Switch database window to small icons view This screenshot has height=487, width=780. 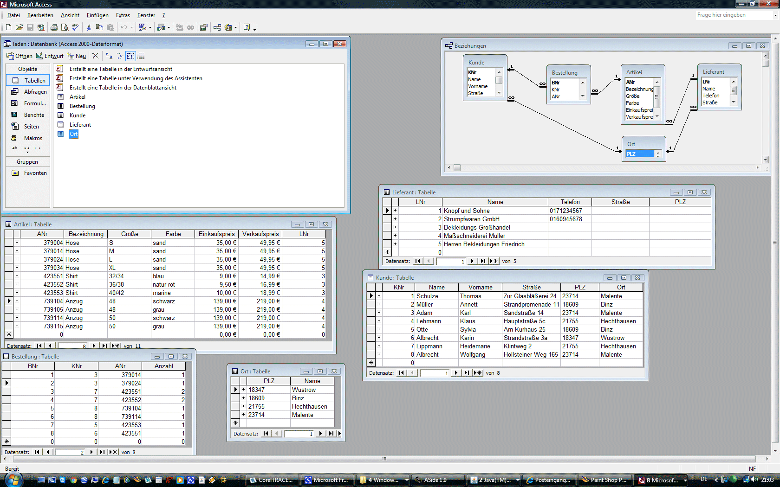pyautogui.click(x=120, y=56)
